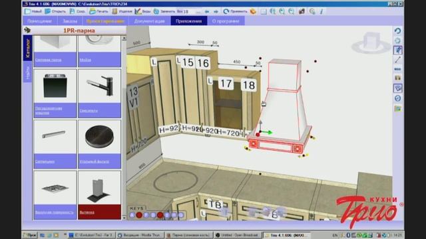Click the blank-page icon in the top toolbar
Image resolution: width=426 pixels, height=239 pixels.
264,11
